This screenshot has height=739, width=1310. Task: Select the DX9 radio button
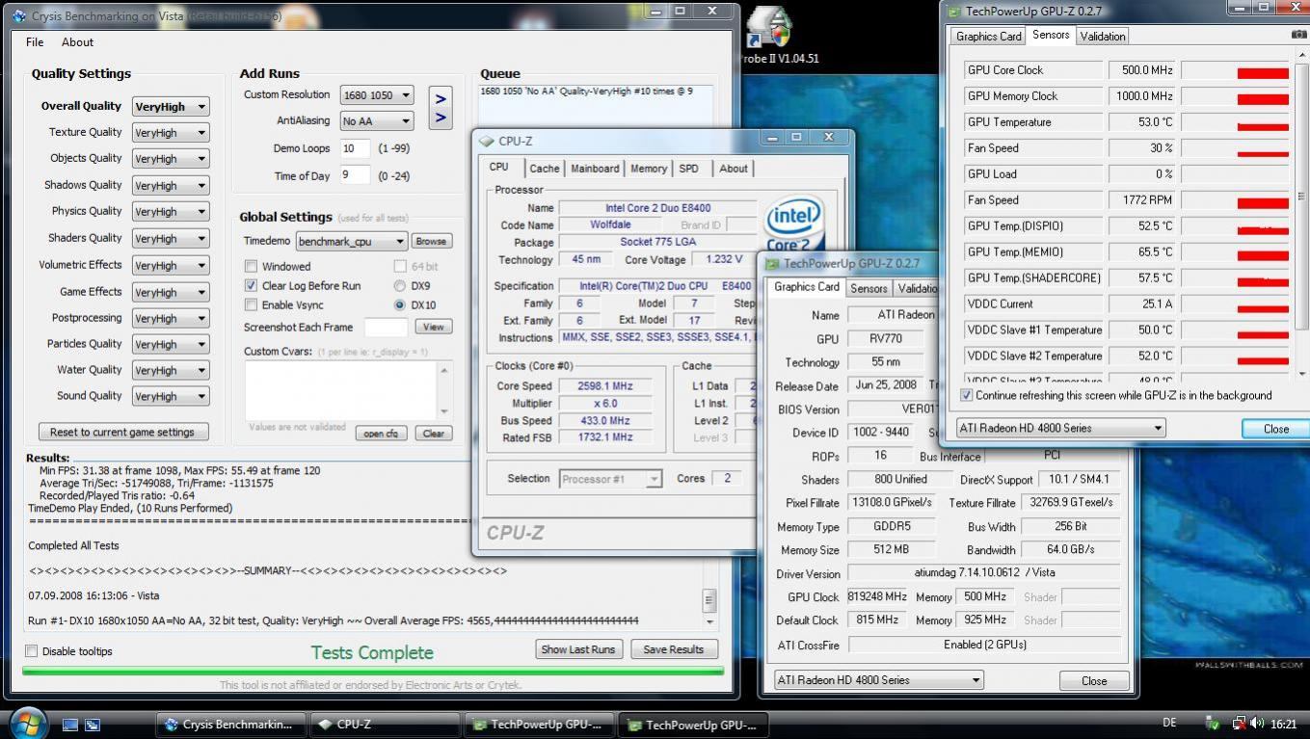click(399, 286)
